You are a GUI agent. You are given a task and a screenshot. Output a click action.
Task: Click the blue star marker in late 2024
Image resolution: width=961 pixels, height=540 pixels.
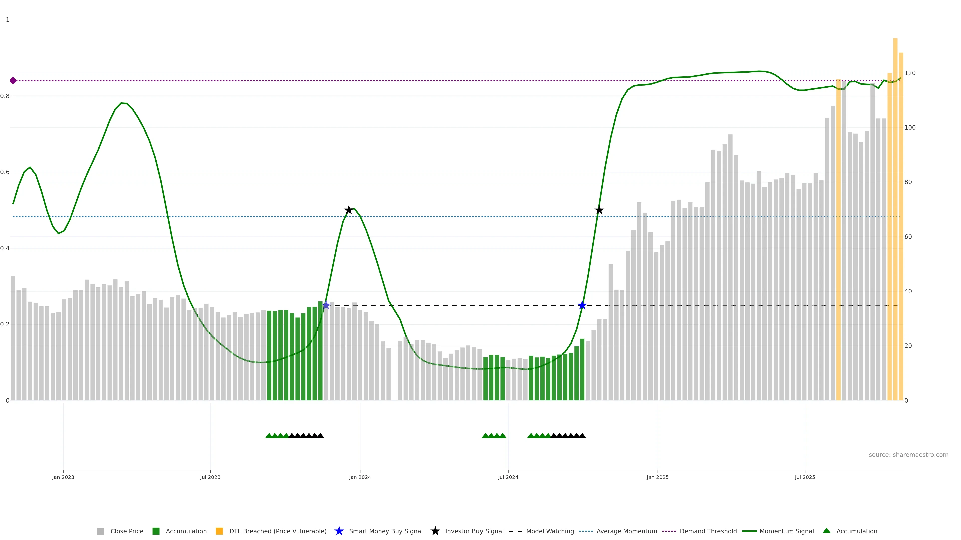[x=582, y=305]
